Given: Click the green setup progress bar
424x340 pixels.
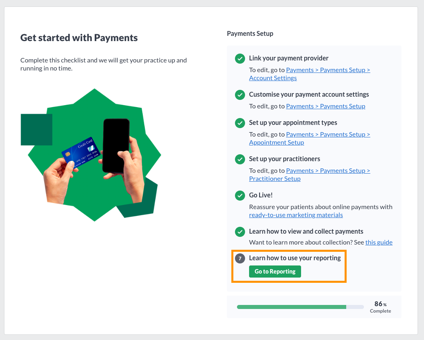Looking at the screenshot, I should point(300,307).
